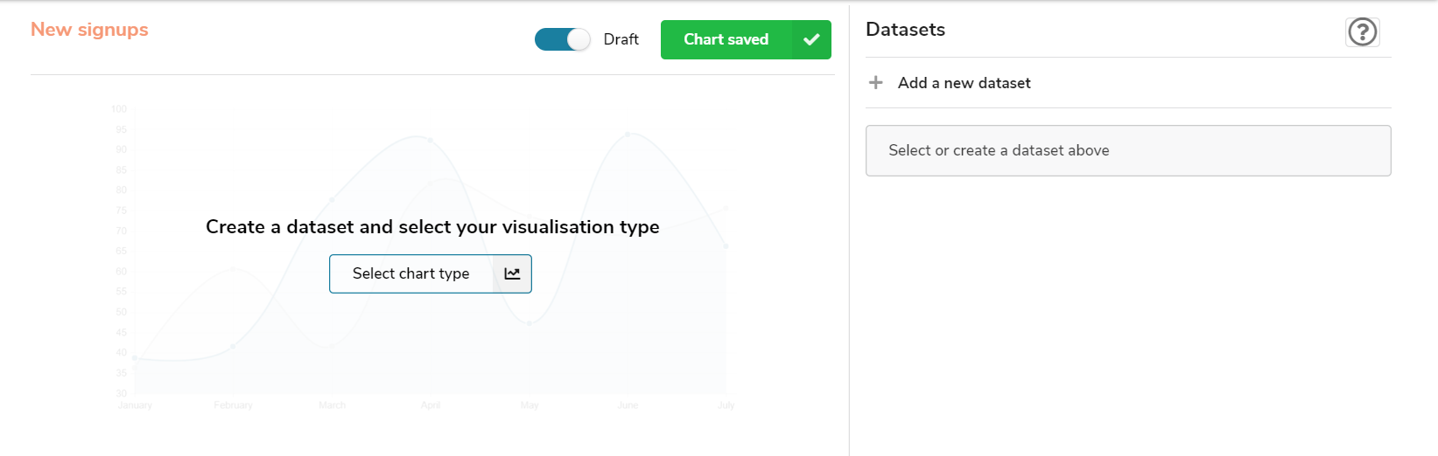Click the Chart saved button
Image resolution: width=1438 pixels, height=456 pixels.
[726, 39]
